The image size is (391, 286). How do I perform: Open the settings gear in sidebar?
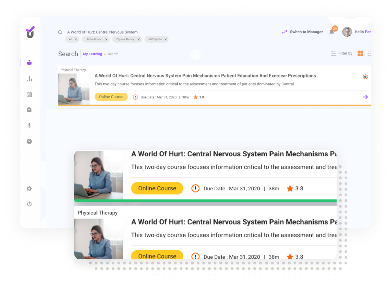(29, 189)
